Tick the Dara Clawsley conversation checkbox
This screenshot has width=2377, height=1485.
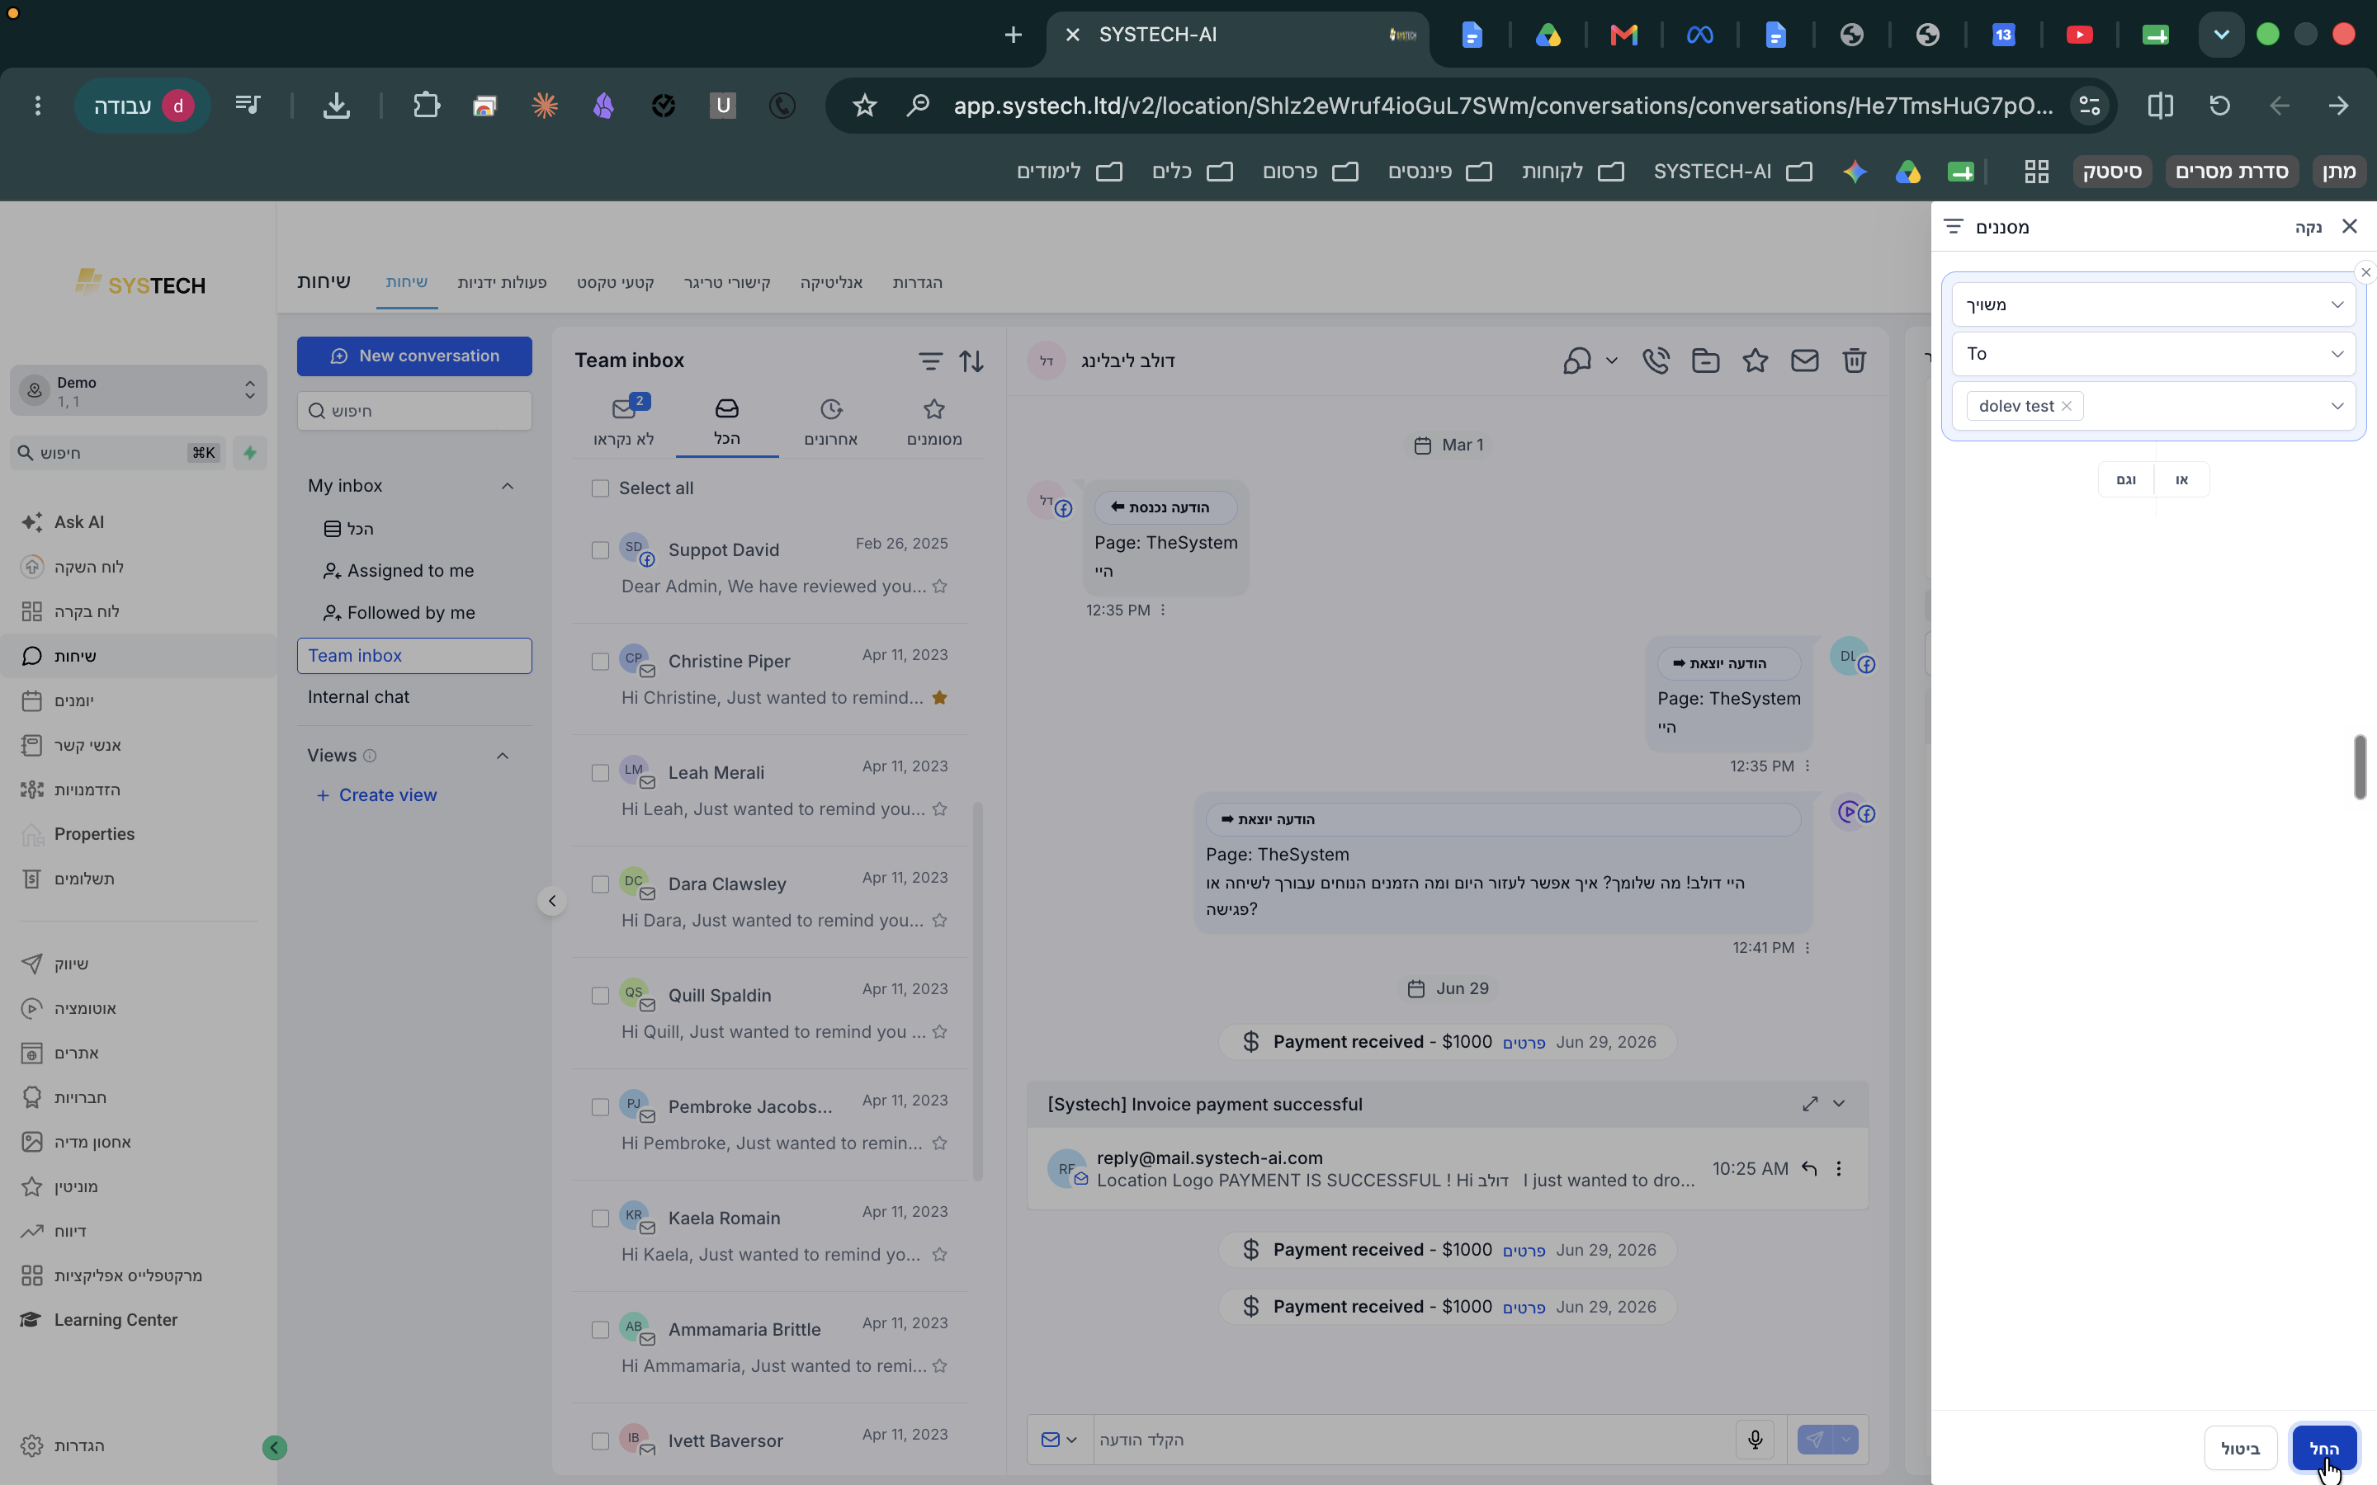coord(600,885)
